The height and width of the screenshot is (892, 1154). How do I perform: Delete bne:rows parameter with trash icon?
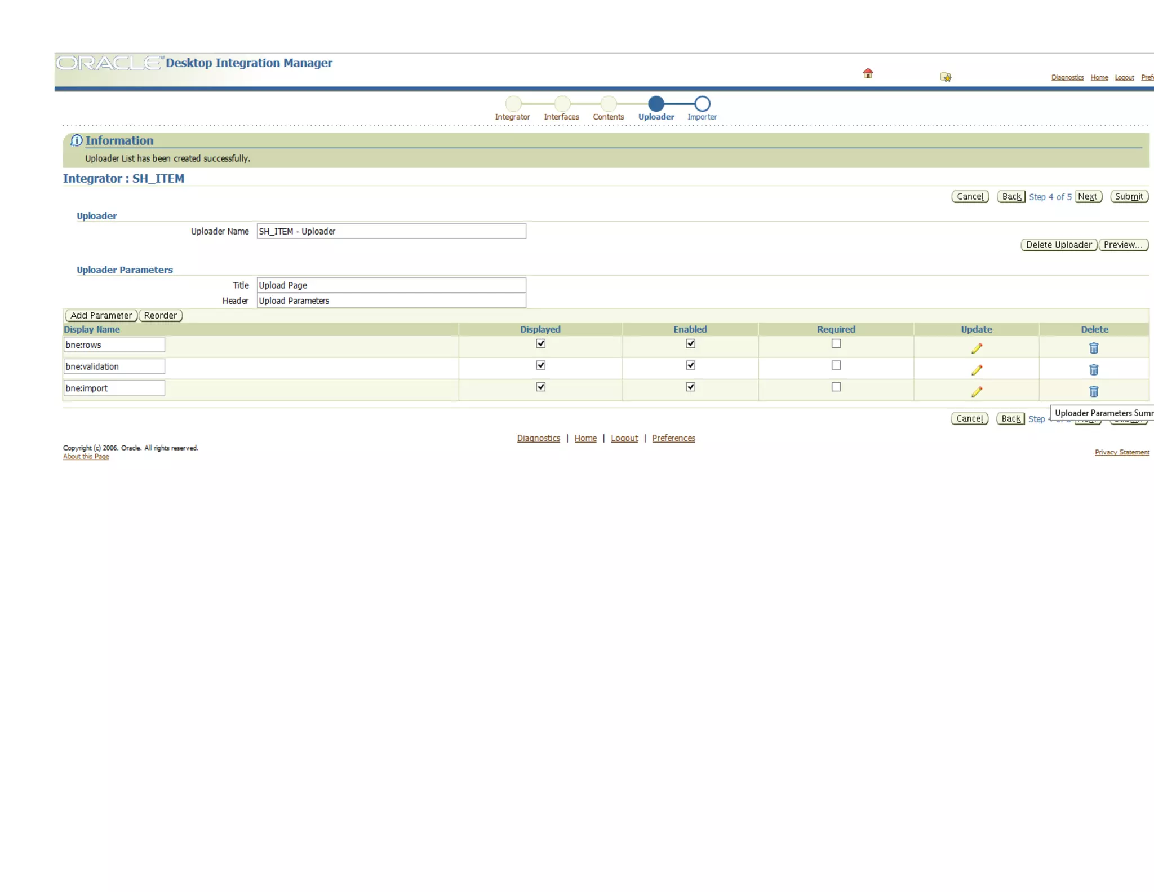(1094, 348)
